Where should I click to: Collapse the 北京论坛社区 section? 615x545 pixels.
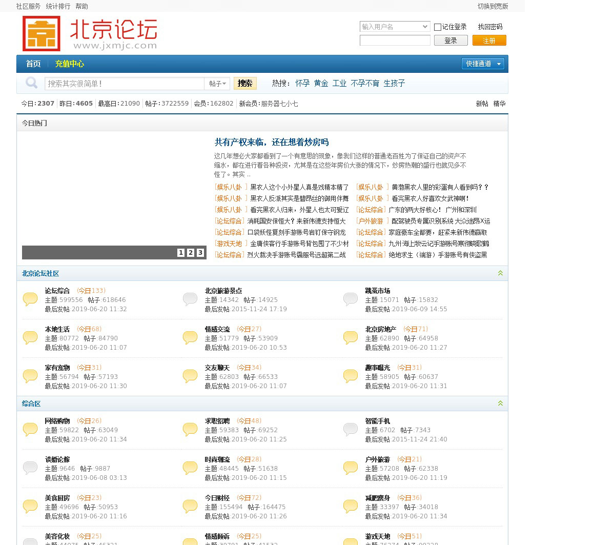click(x=500, y=273)
